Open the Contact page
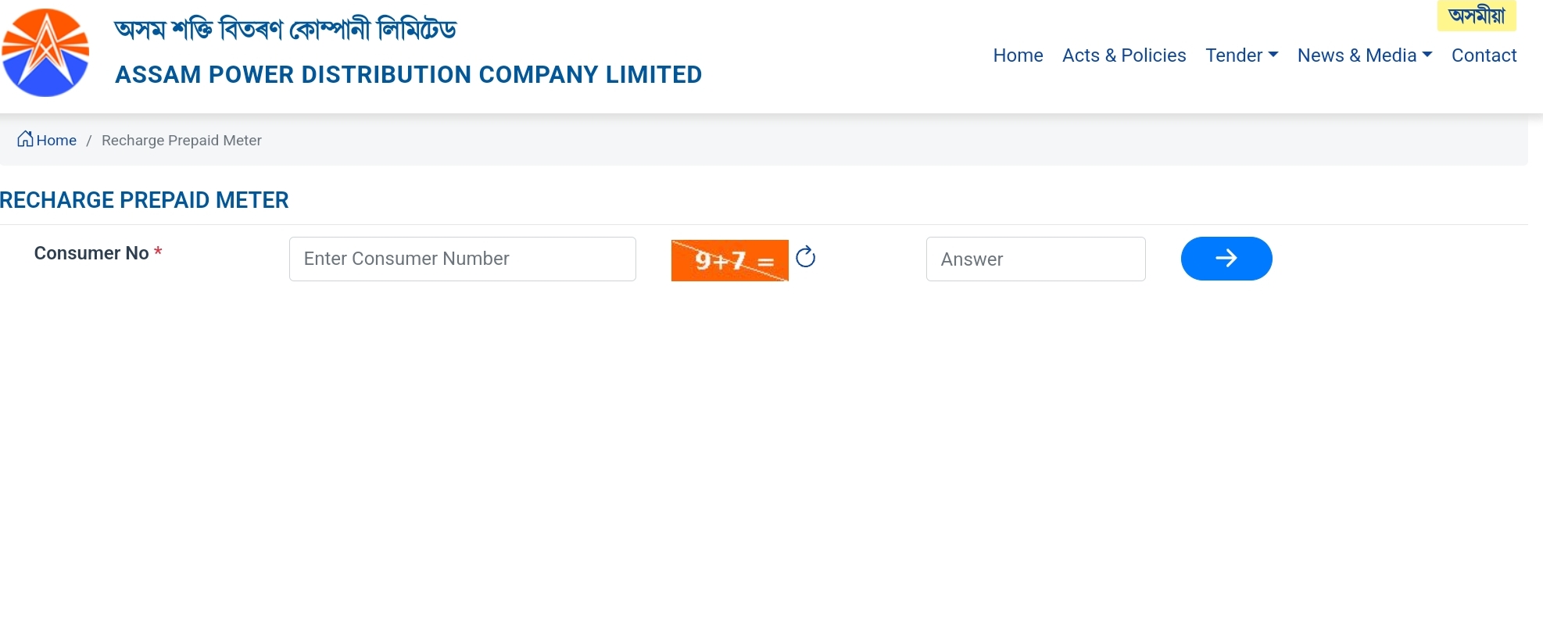The width and height of the screenshot is (1543, 629). click(1484, 55)
